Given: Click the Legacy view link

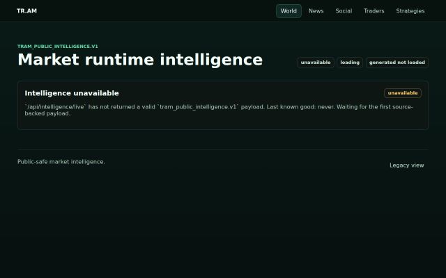Looking at the screenshot, I should click(407, 165).
